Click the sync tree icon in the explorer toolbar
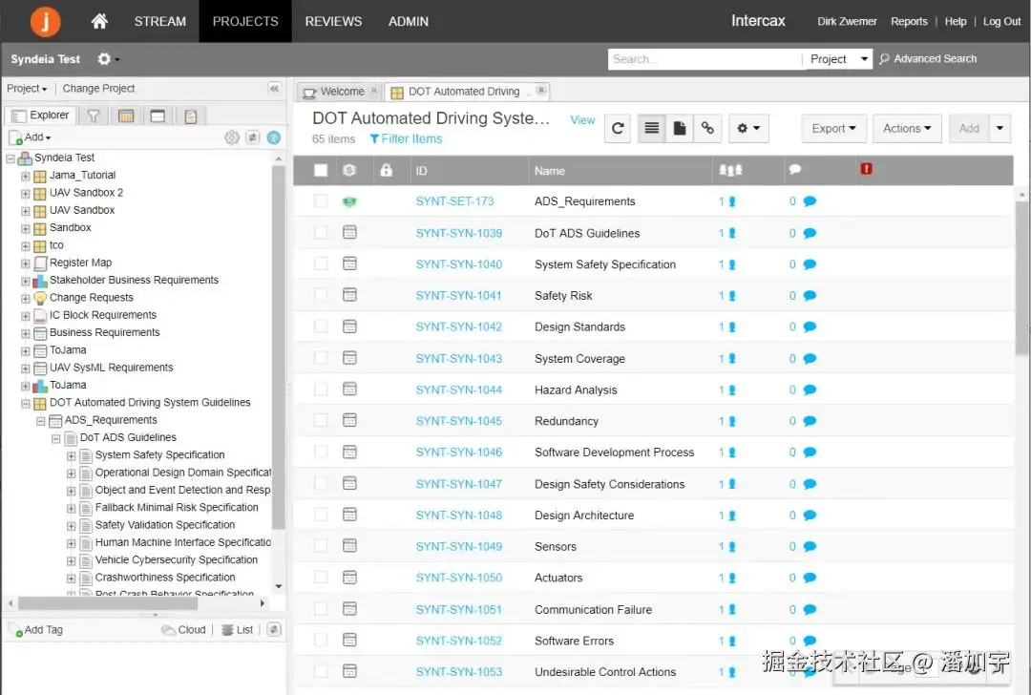 252,137
